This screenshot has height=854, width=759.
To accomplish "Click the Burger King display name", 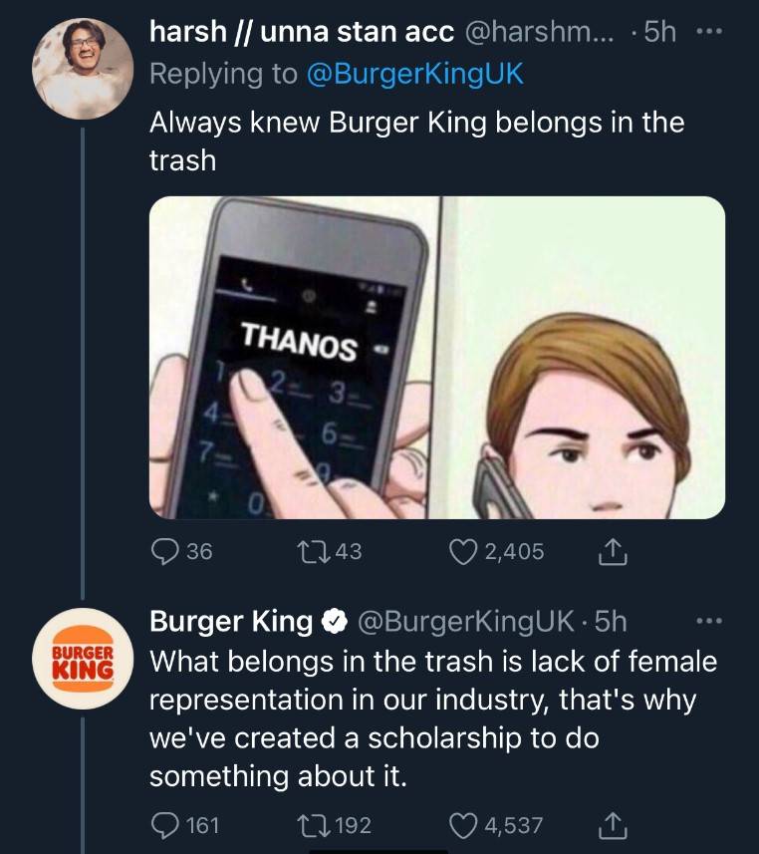I will pyautogui.click(x=230, y=622).
